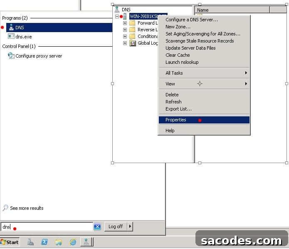The width and height of the screenshot is (289, 249).
Task: Choose Set Aging/Scavenging for All Zones
Action: click(204, 34)
